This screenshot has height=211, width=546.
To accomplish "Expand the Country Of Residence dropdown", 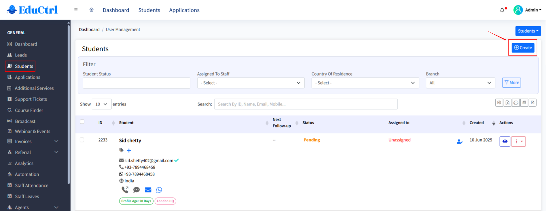I will [365, 83].
